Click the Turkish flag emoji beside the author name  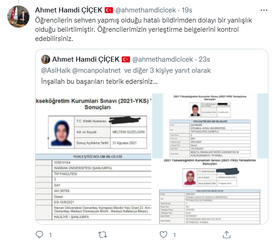109,10
